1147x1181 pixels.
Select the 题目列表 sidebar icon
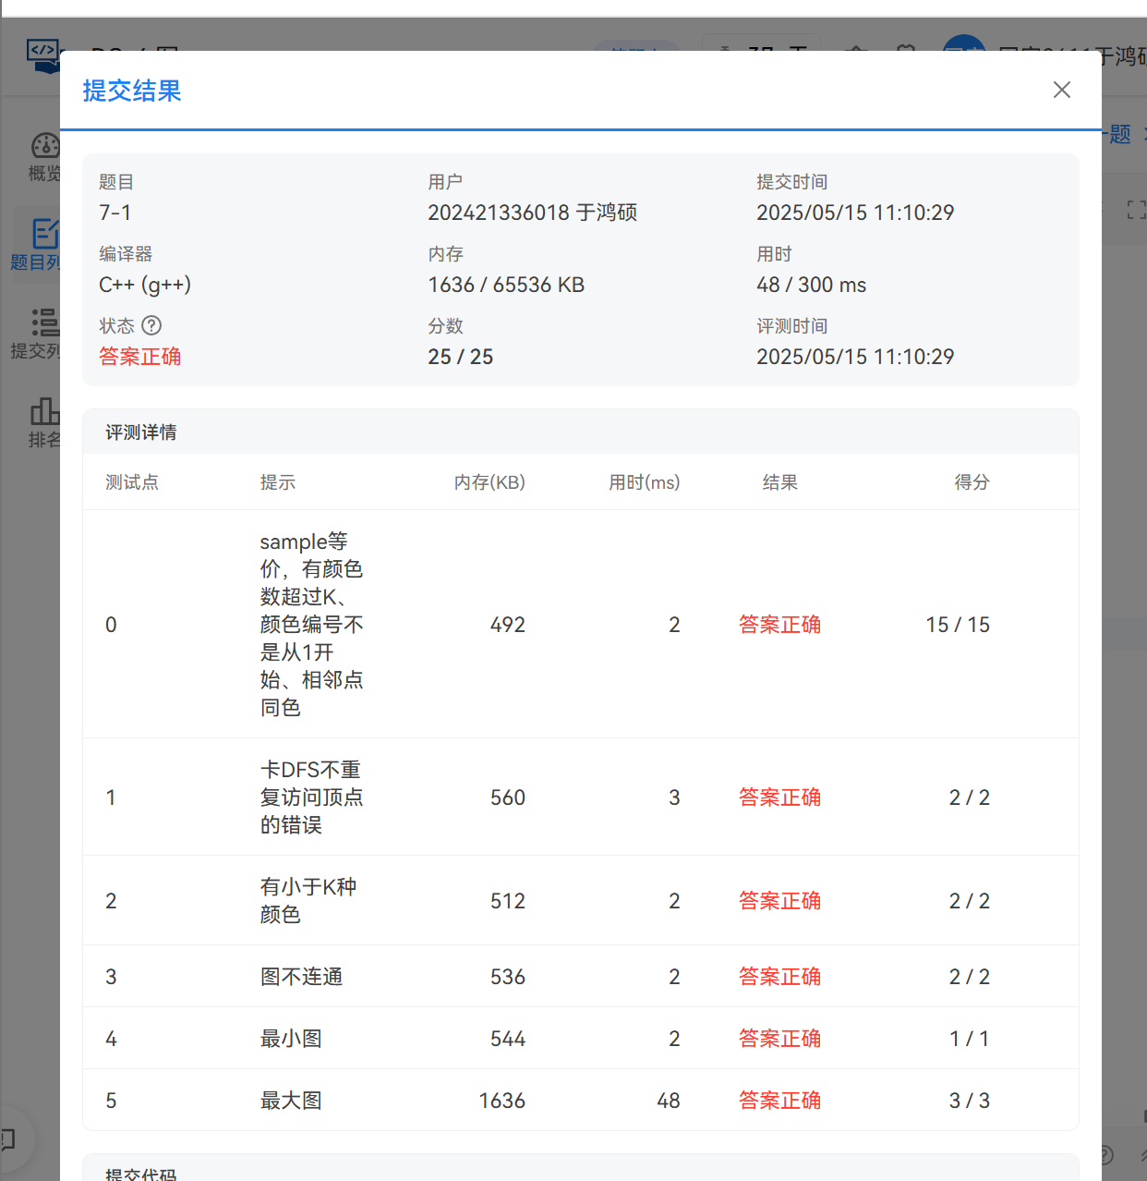click(43, 234)
